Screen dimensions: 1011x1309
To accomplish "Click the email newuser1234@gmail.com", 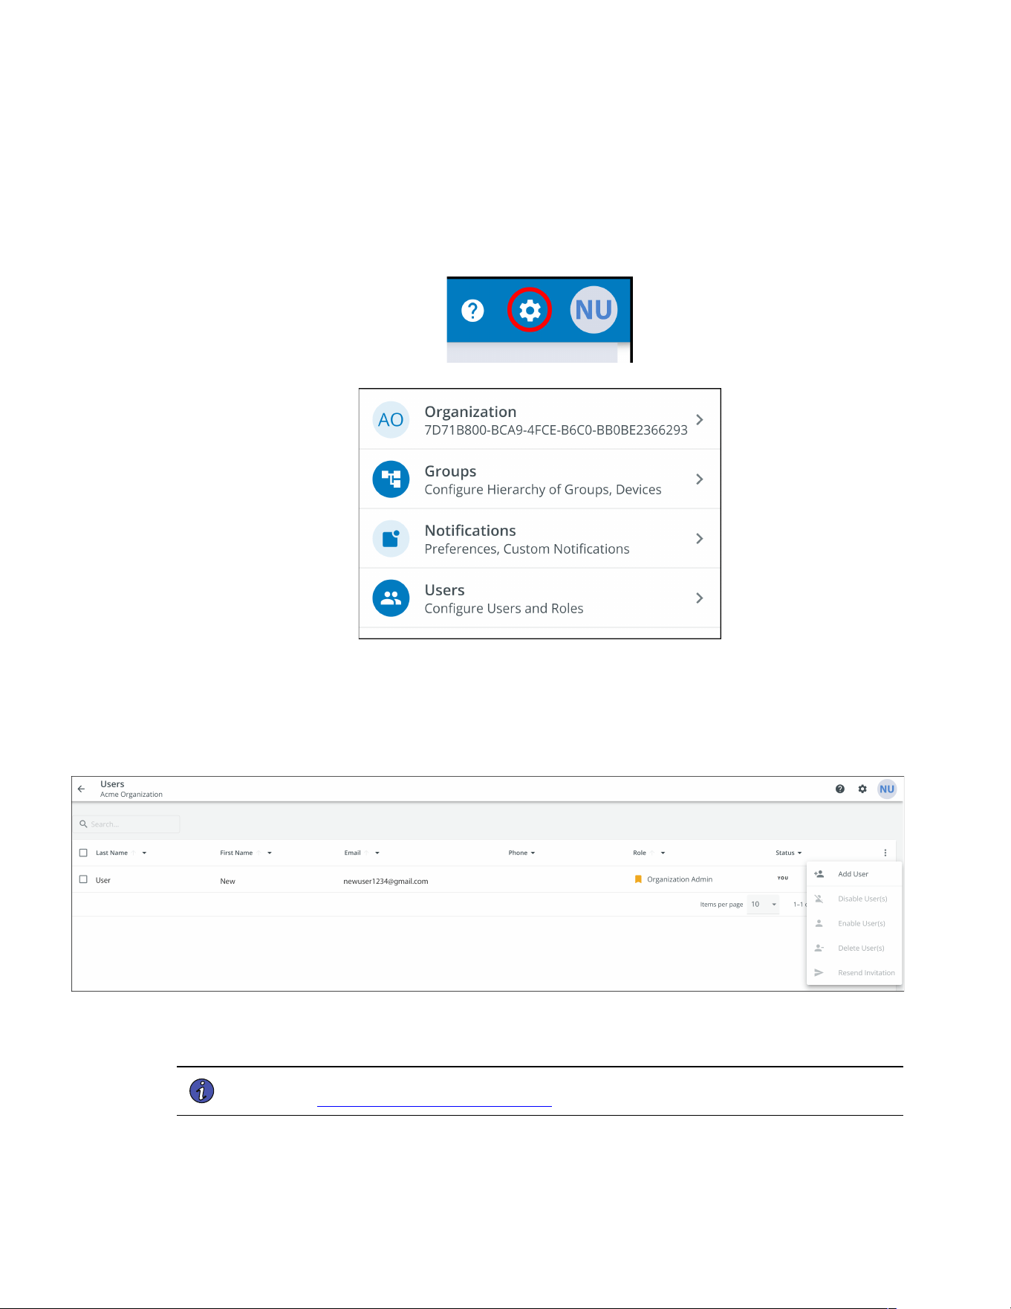I will coord(386,881).
